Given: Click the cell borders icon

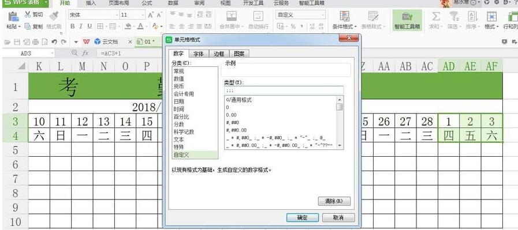Looking at the screenshot, I should coord(100,27).
